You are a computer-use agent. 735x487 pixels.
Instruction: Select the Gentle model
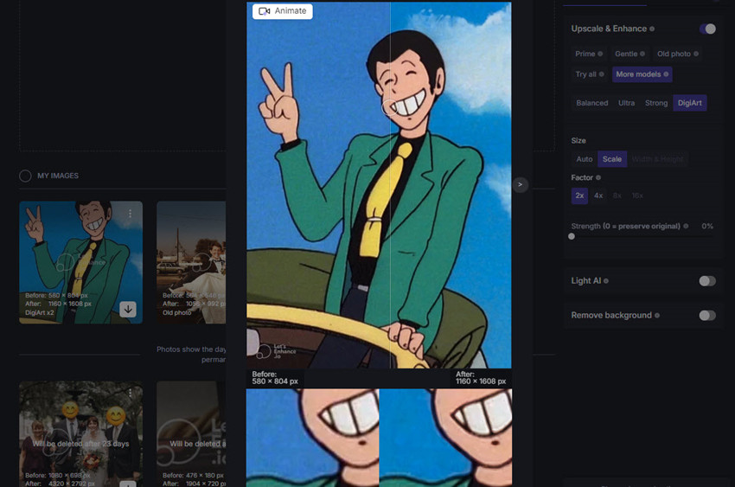click(630, 54)
